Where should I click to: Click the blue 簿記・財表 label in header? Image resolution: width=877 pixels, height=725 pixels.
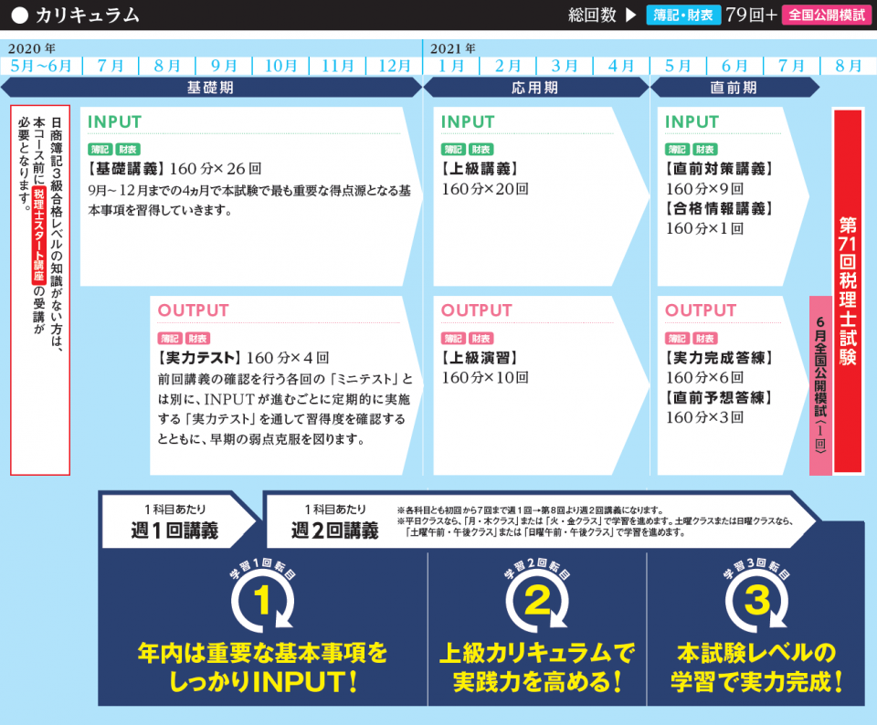pos(682,16)
